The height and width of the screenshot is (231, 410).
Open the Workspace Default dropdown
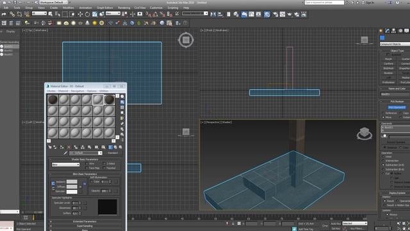(x=53, y=3)
